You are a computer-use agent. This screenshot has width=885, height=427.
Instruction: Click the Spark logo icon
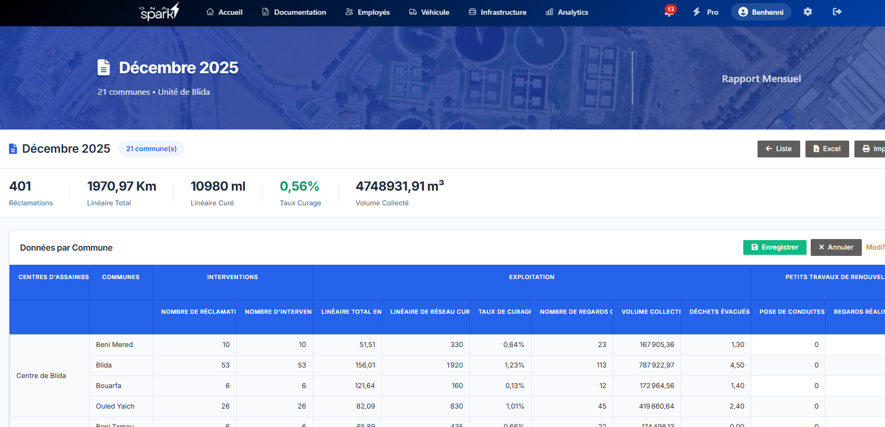point(159,12)
